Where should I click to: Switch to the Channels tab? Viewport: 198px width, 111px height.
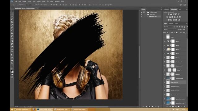coord(171,23)
